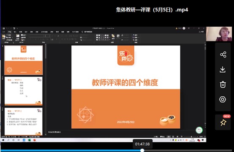
Task: Click the Replace button in the editing group
Action: pos(136,38)
